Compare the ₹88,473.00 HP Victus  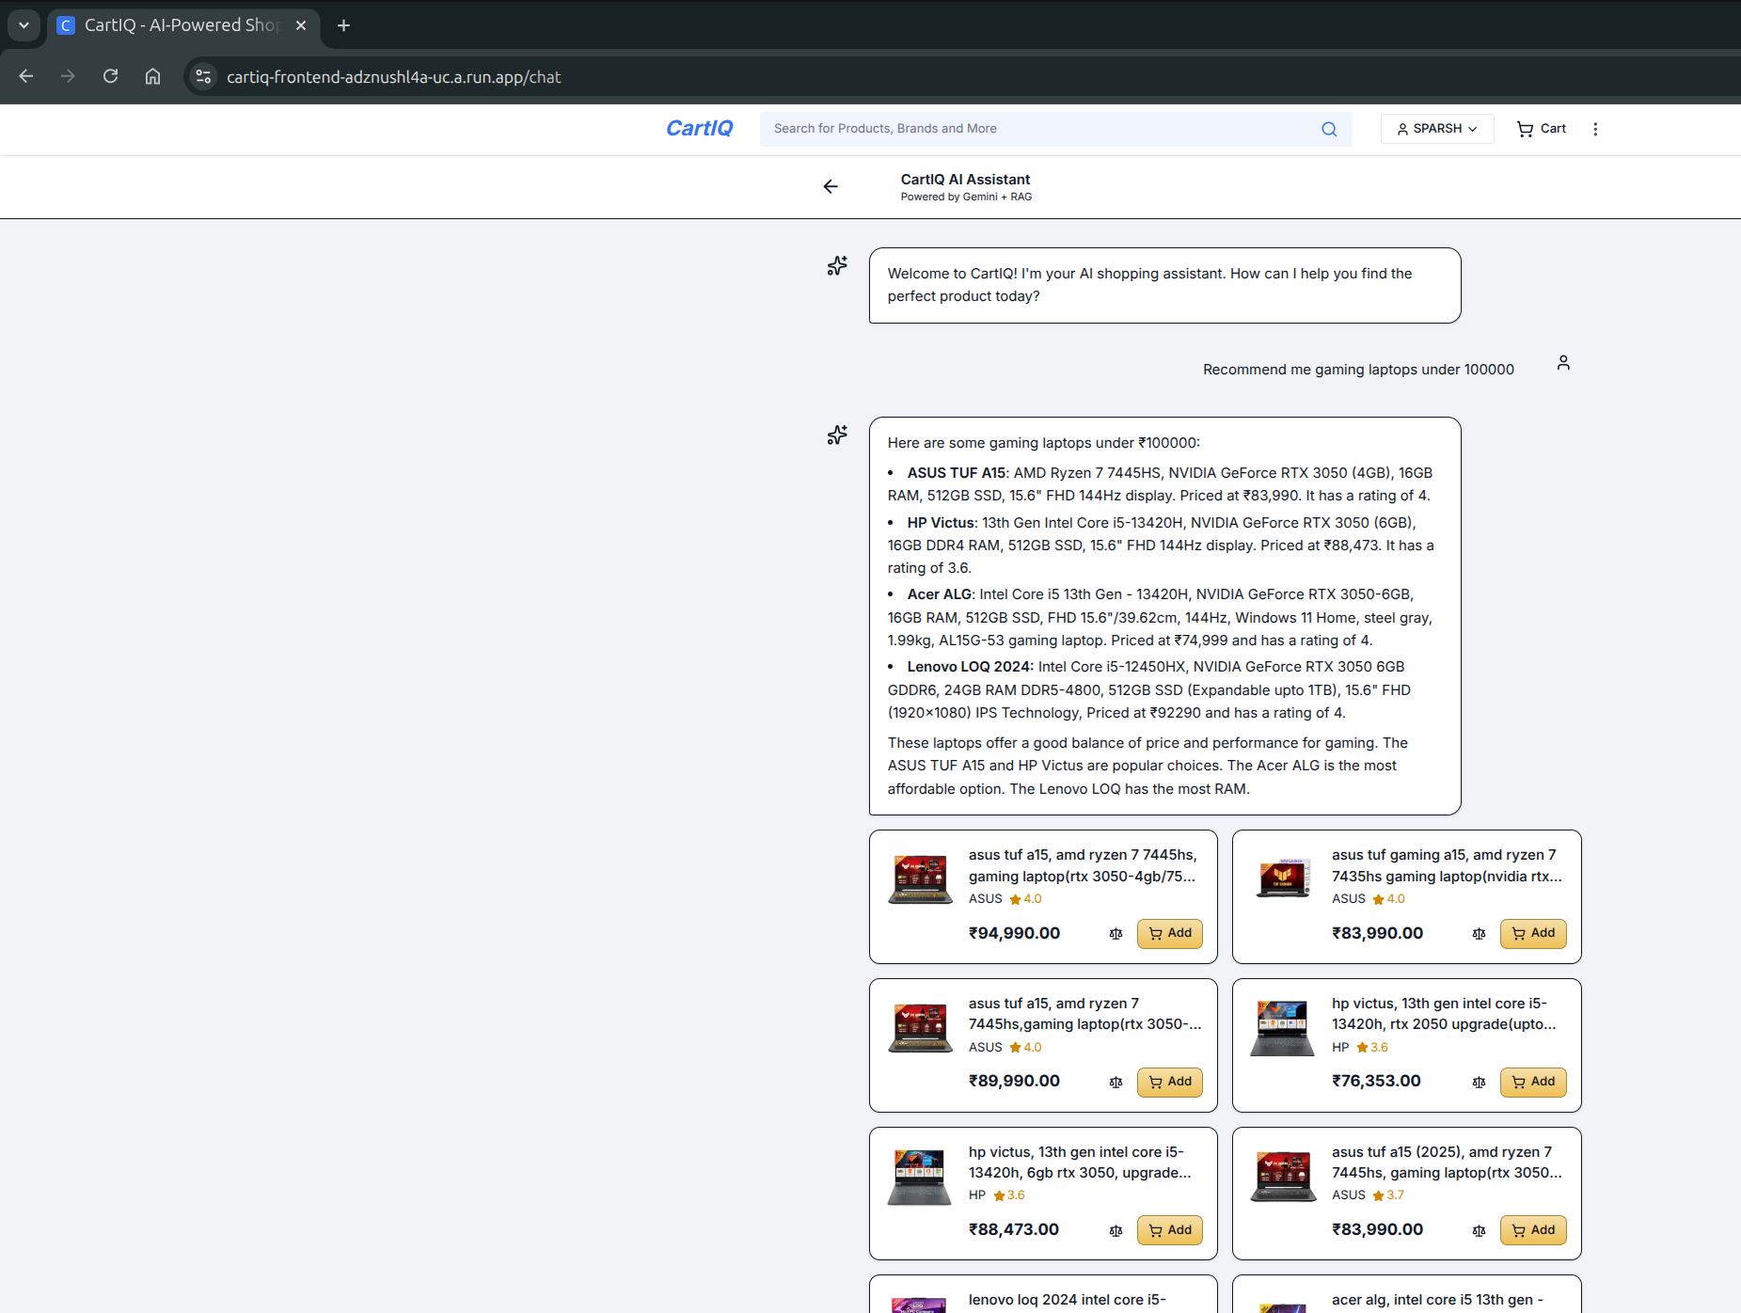tap(1116, 1231)
